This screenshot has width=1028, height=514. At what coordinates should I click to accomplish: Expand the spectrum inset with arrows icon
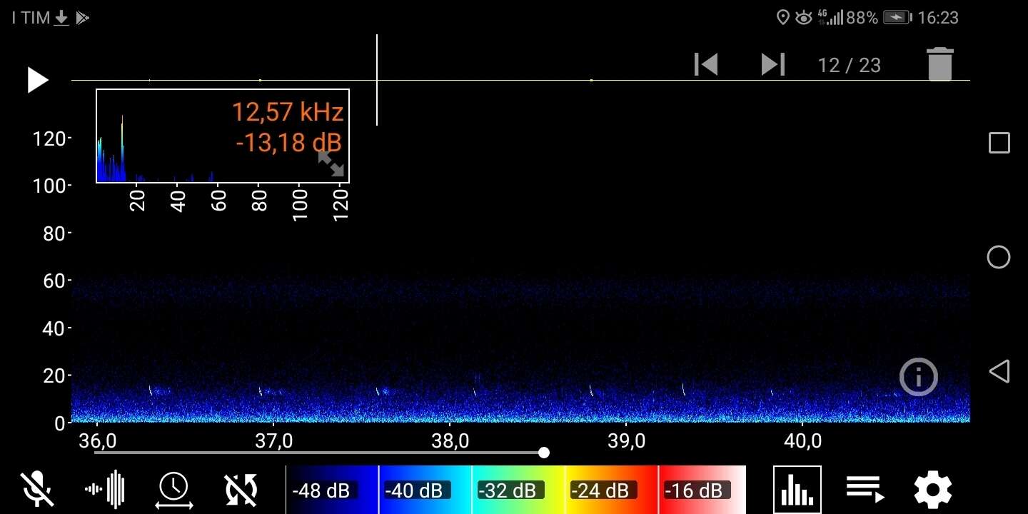331,163
